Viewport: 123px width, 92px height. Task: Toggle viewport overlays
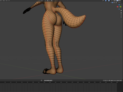click(x=109, y=1)
